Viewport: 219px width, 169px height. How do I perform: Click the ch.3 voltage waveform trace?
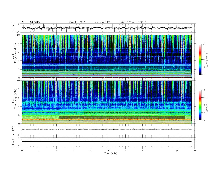(106, 129)
